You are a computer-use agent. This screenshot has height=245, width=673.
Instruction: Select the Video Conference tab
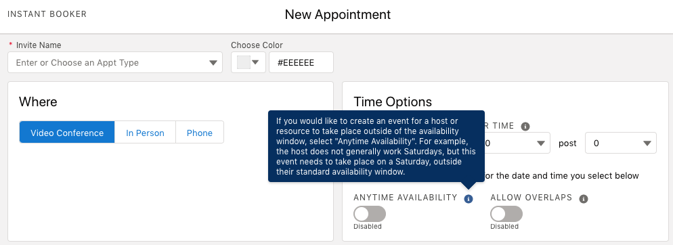[67, 132]
